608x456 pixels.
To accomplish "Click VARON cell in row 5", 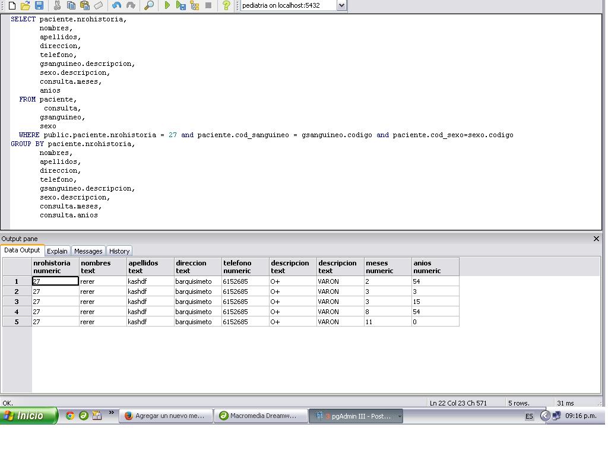I will point(340,322).
